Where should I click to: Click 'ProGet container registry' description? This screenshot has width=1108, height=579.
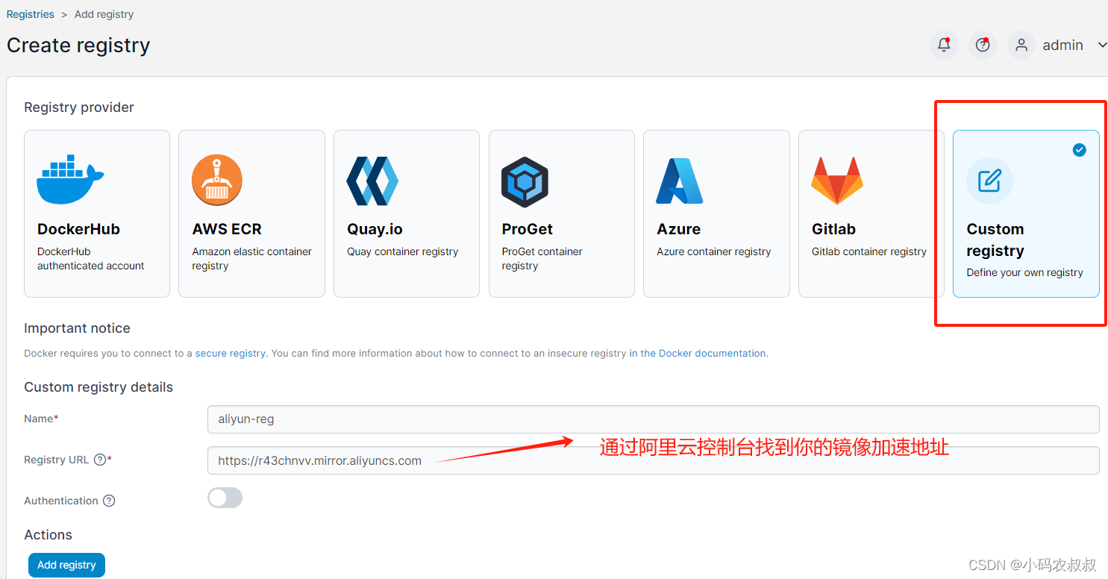pos(542,259)
